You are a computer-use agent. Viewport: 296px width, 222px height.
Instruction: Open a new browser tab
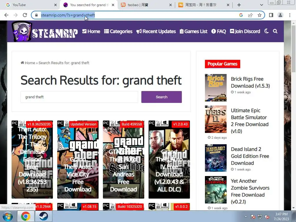click(x=239, y=5)
